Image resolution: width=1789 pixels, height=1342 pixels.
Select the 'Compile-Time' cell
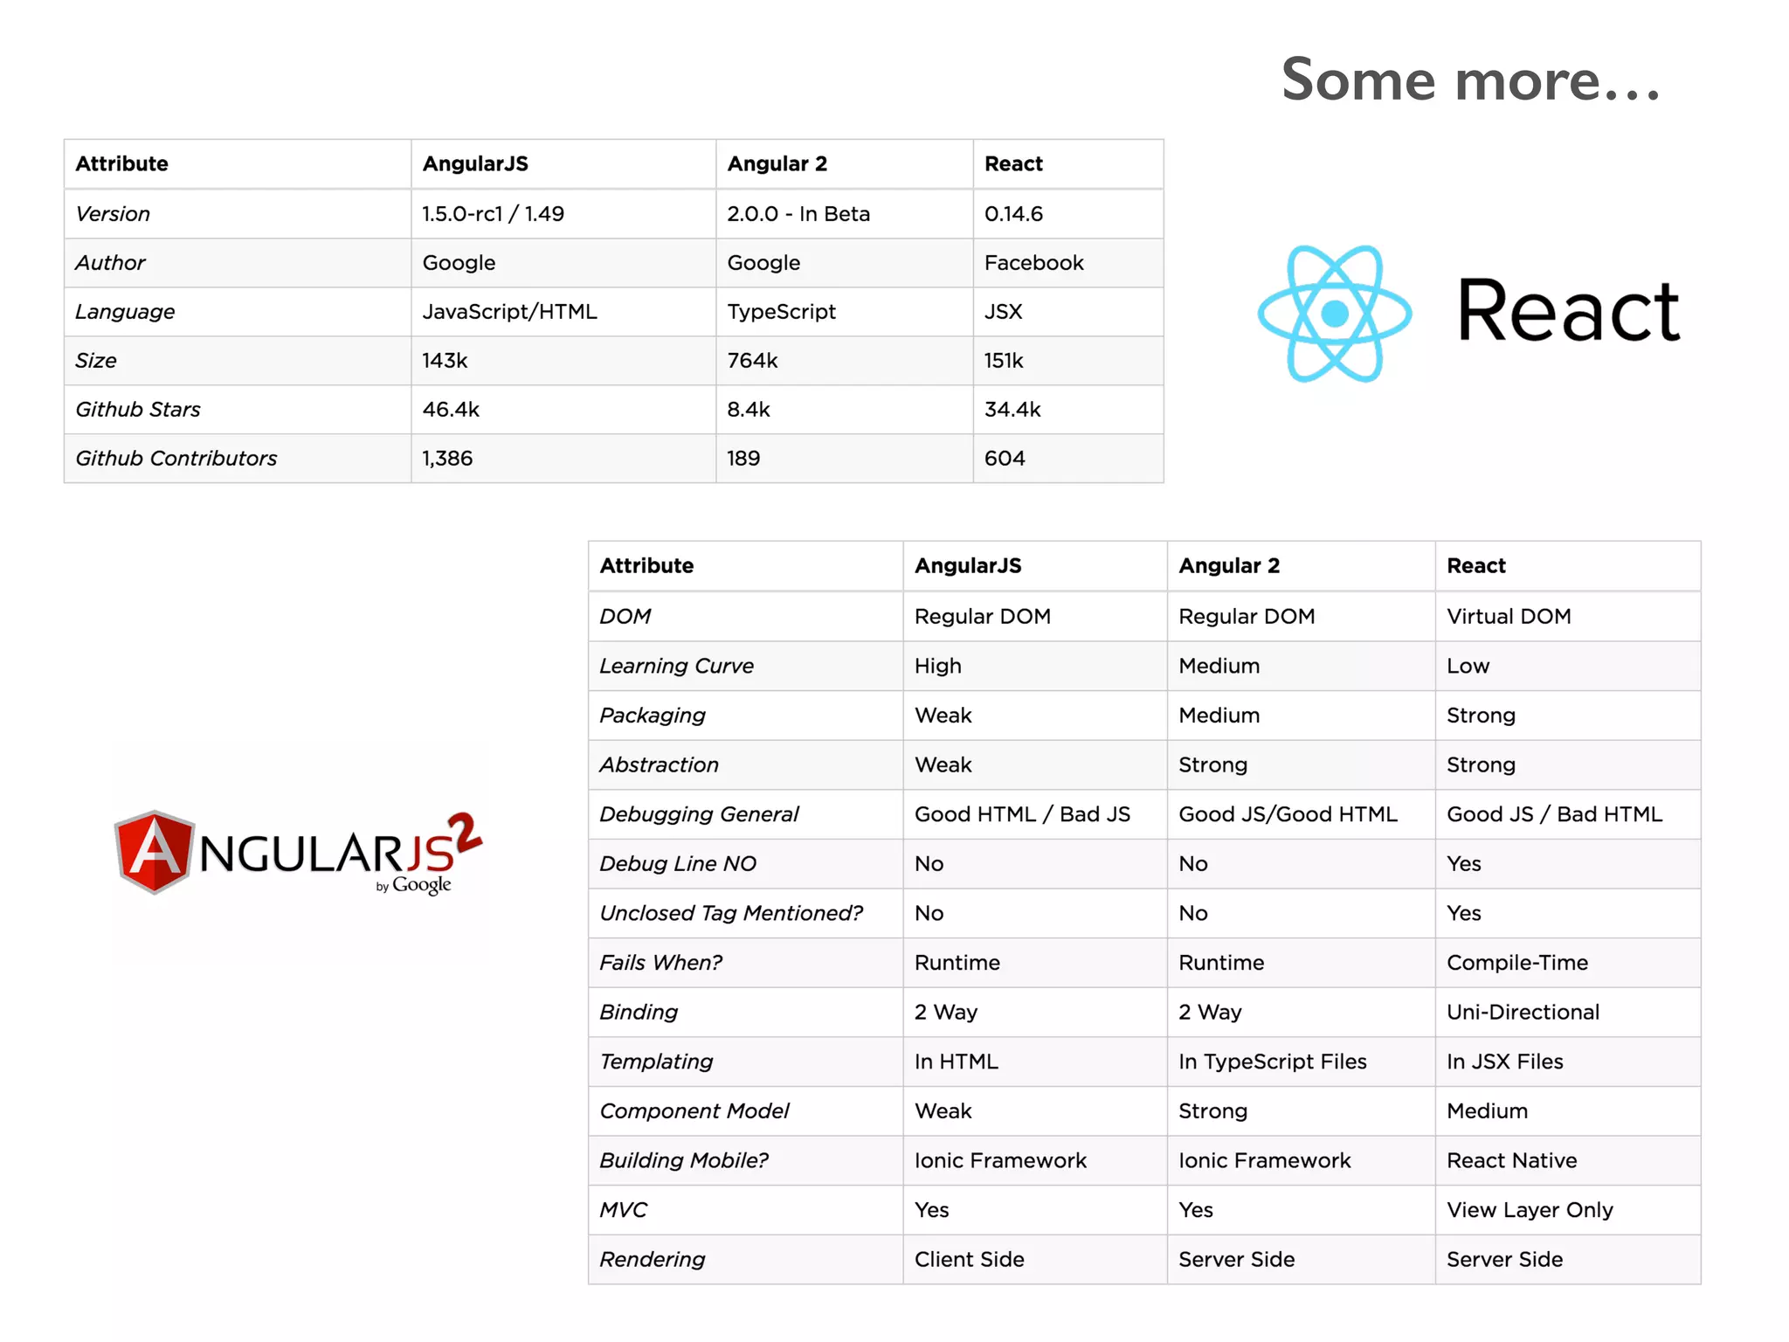1516,962
